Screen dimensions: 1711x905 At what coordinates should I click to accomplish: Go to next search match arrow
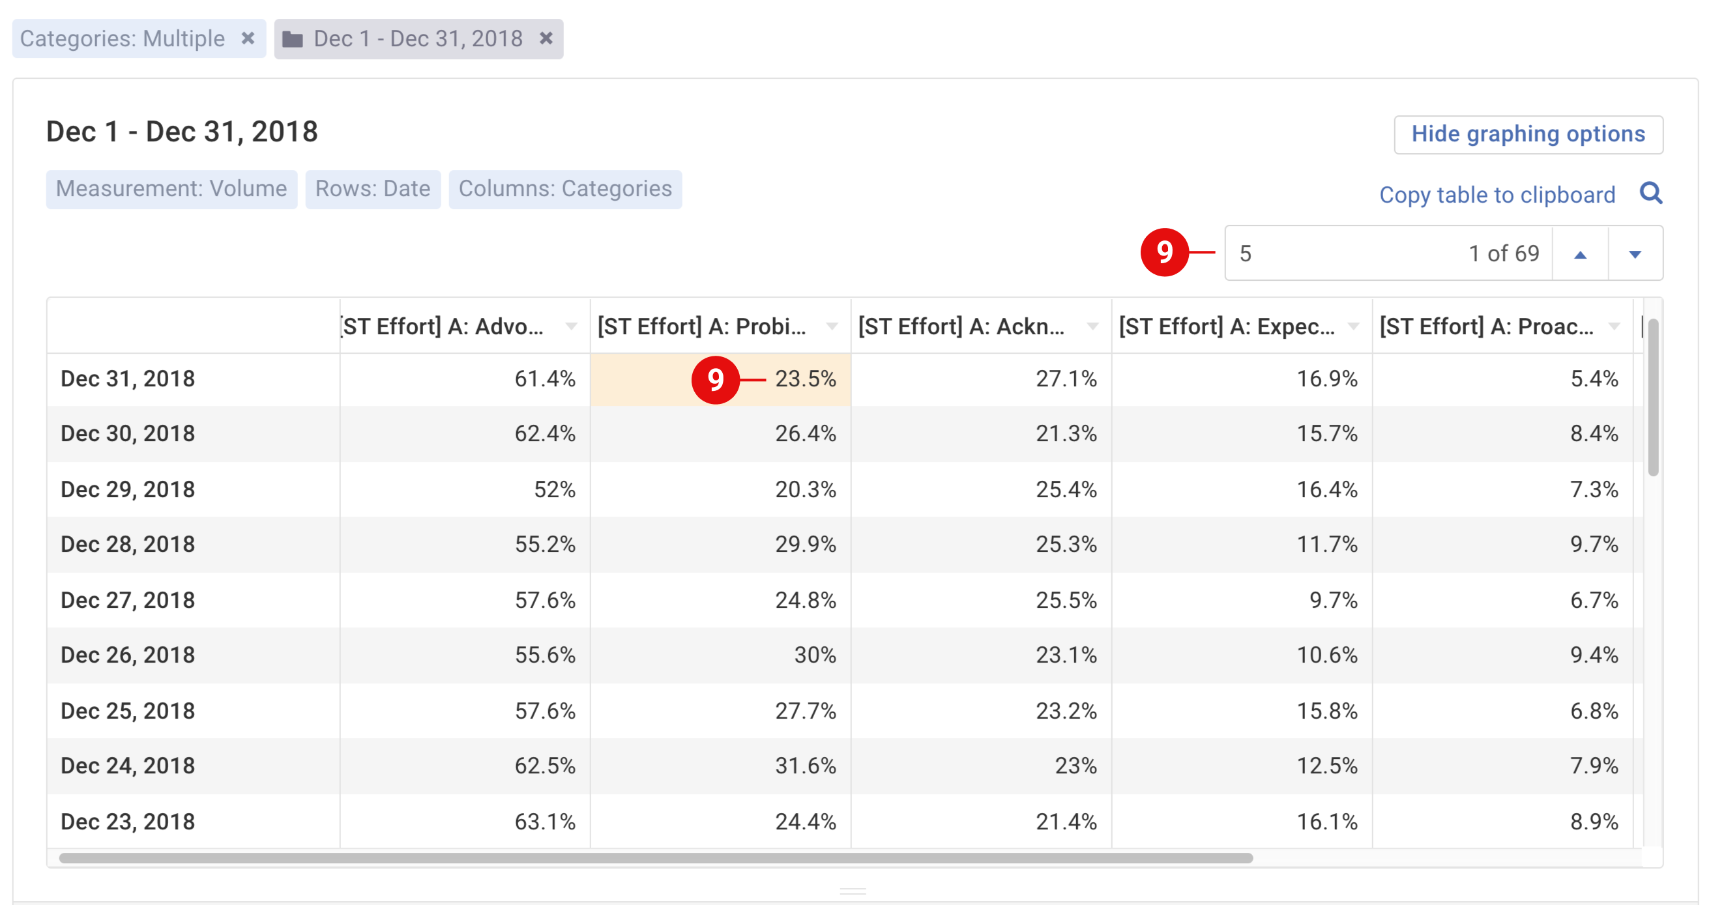1635,253
